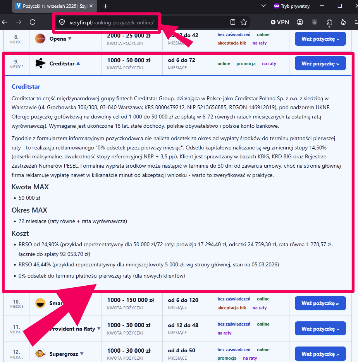Click the Creditstar logo icon
Screen dimensions: 358x362
click(40, 63)
